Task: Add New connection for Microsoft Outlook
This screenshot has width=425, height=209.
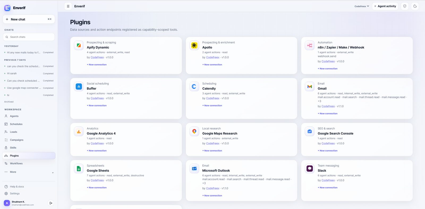Action: [x=212, y=196]
